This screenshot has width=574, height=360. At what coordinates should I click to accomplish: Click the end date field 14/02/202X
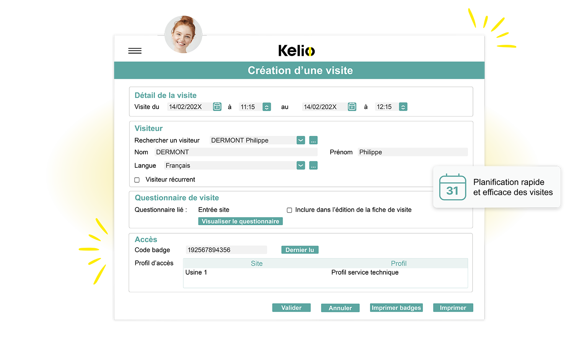coord(325,107)
